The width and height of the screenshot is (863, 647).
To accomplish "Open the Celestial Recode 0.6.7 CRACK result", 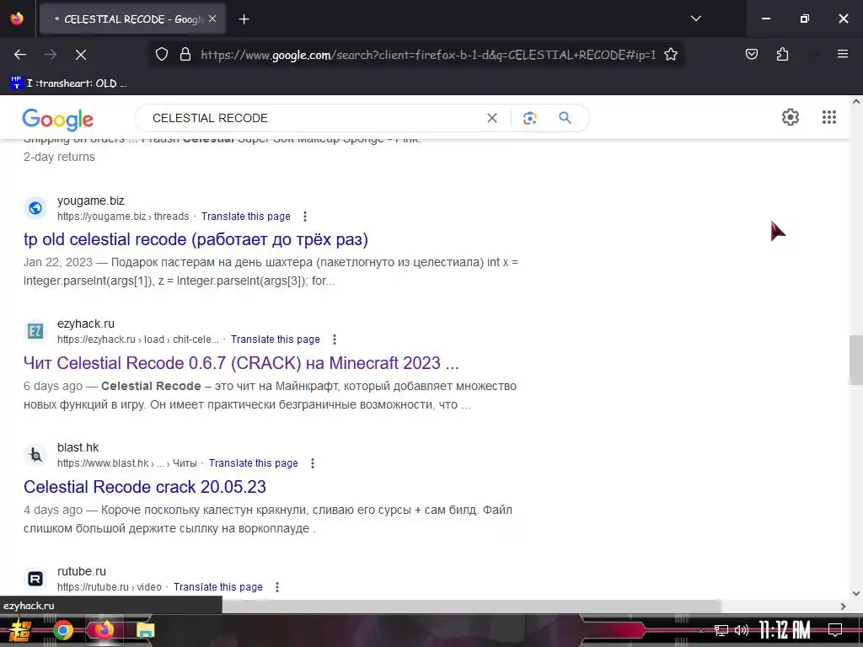I will 241,363.
